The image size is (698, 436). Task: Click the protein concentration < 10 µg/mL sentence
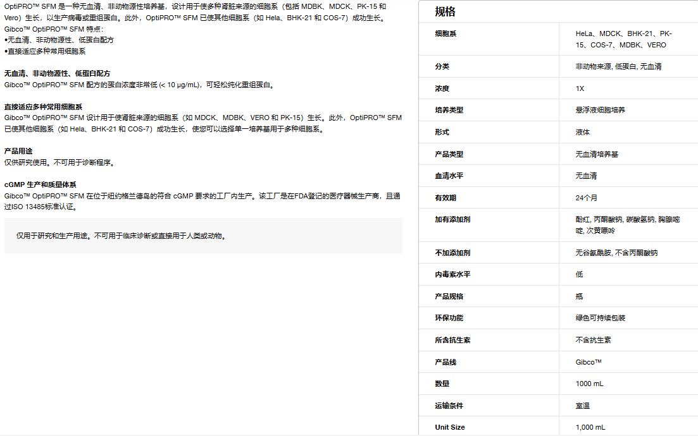click(x=140, y=85)
